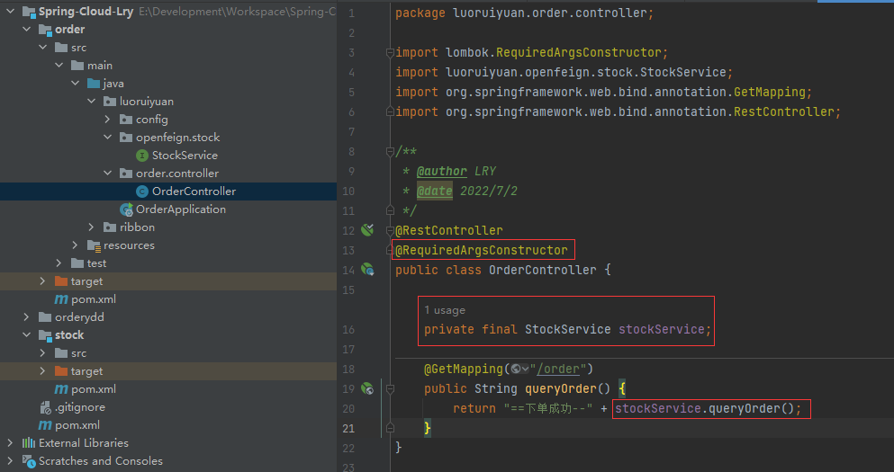The image size is (894, 472).
Task: Click the "1 usage" inlay hint
Action: tap(445, 310)
